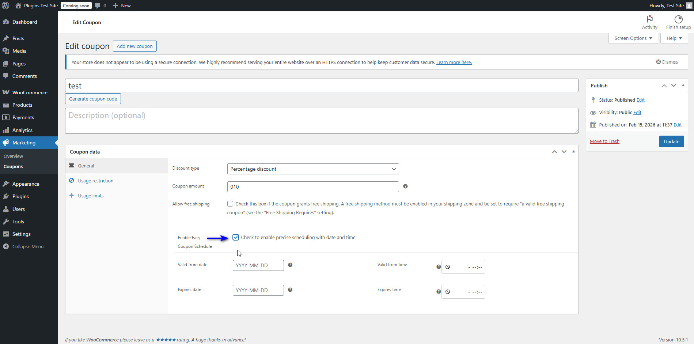The image size is (694, 344).
Task: Uncheck the Enable Easy Coupon Schedule checkbox
Action: pos(236,237)
